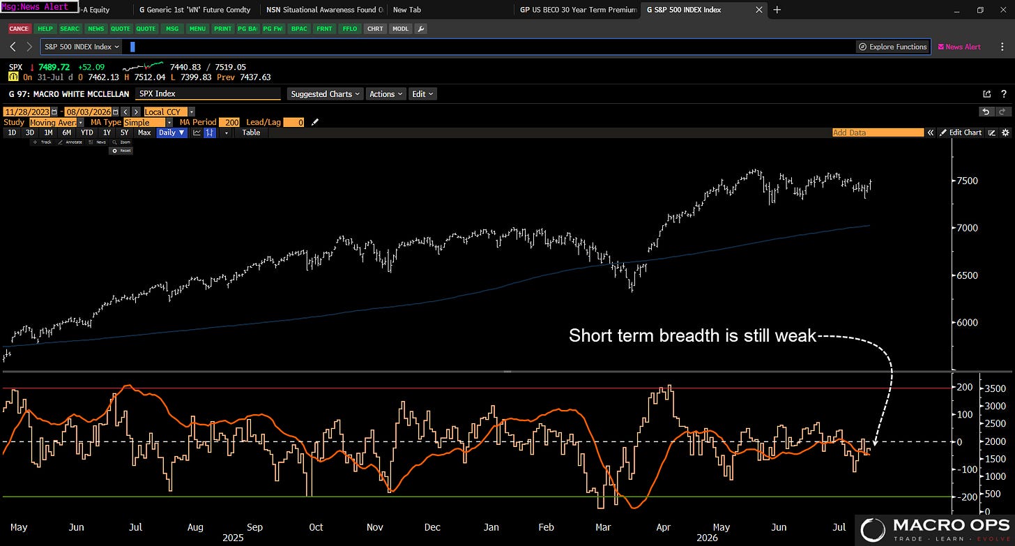1015x546 pixels.
Task: Set the range to 5Y
Action: tap(125, 132)
